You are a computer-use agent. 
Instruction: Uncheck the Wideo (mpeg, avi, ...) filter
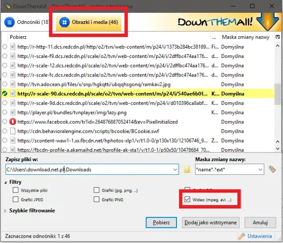tap(187, 199)
